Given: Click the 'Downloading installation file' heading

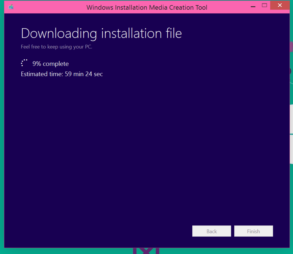Looking at the screenshot, I should (101, 34).
